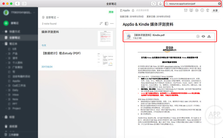
Task: Change note list view layout icon
Action: point(106,24)
